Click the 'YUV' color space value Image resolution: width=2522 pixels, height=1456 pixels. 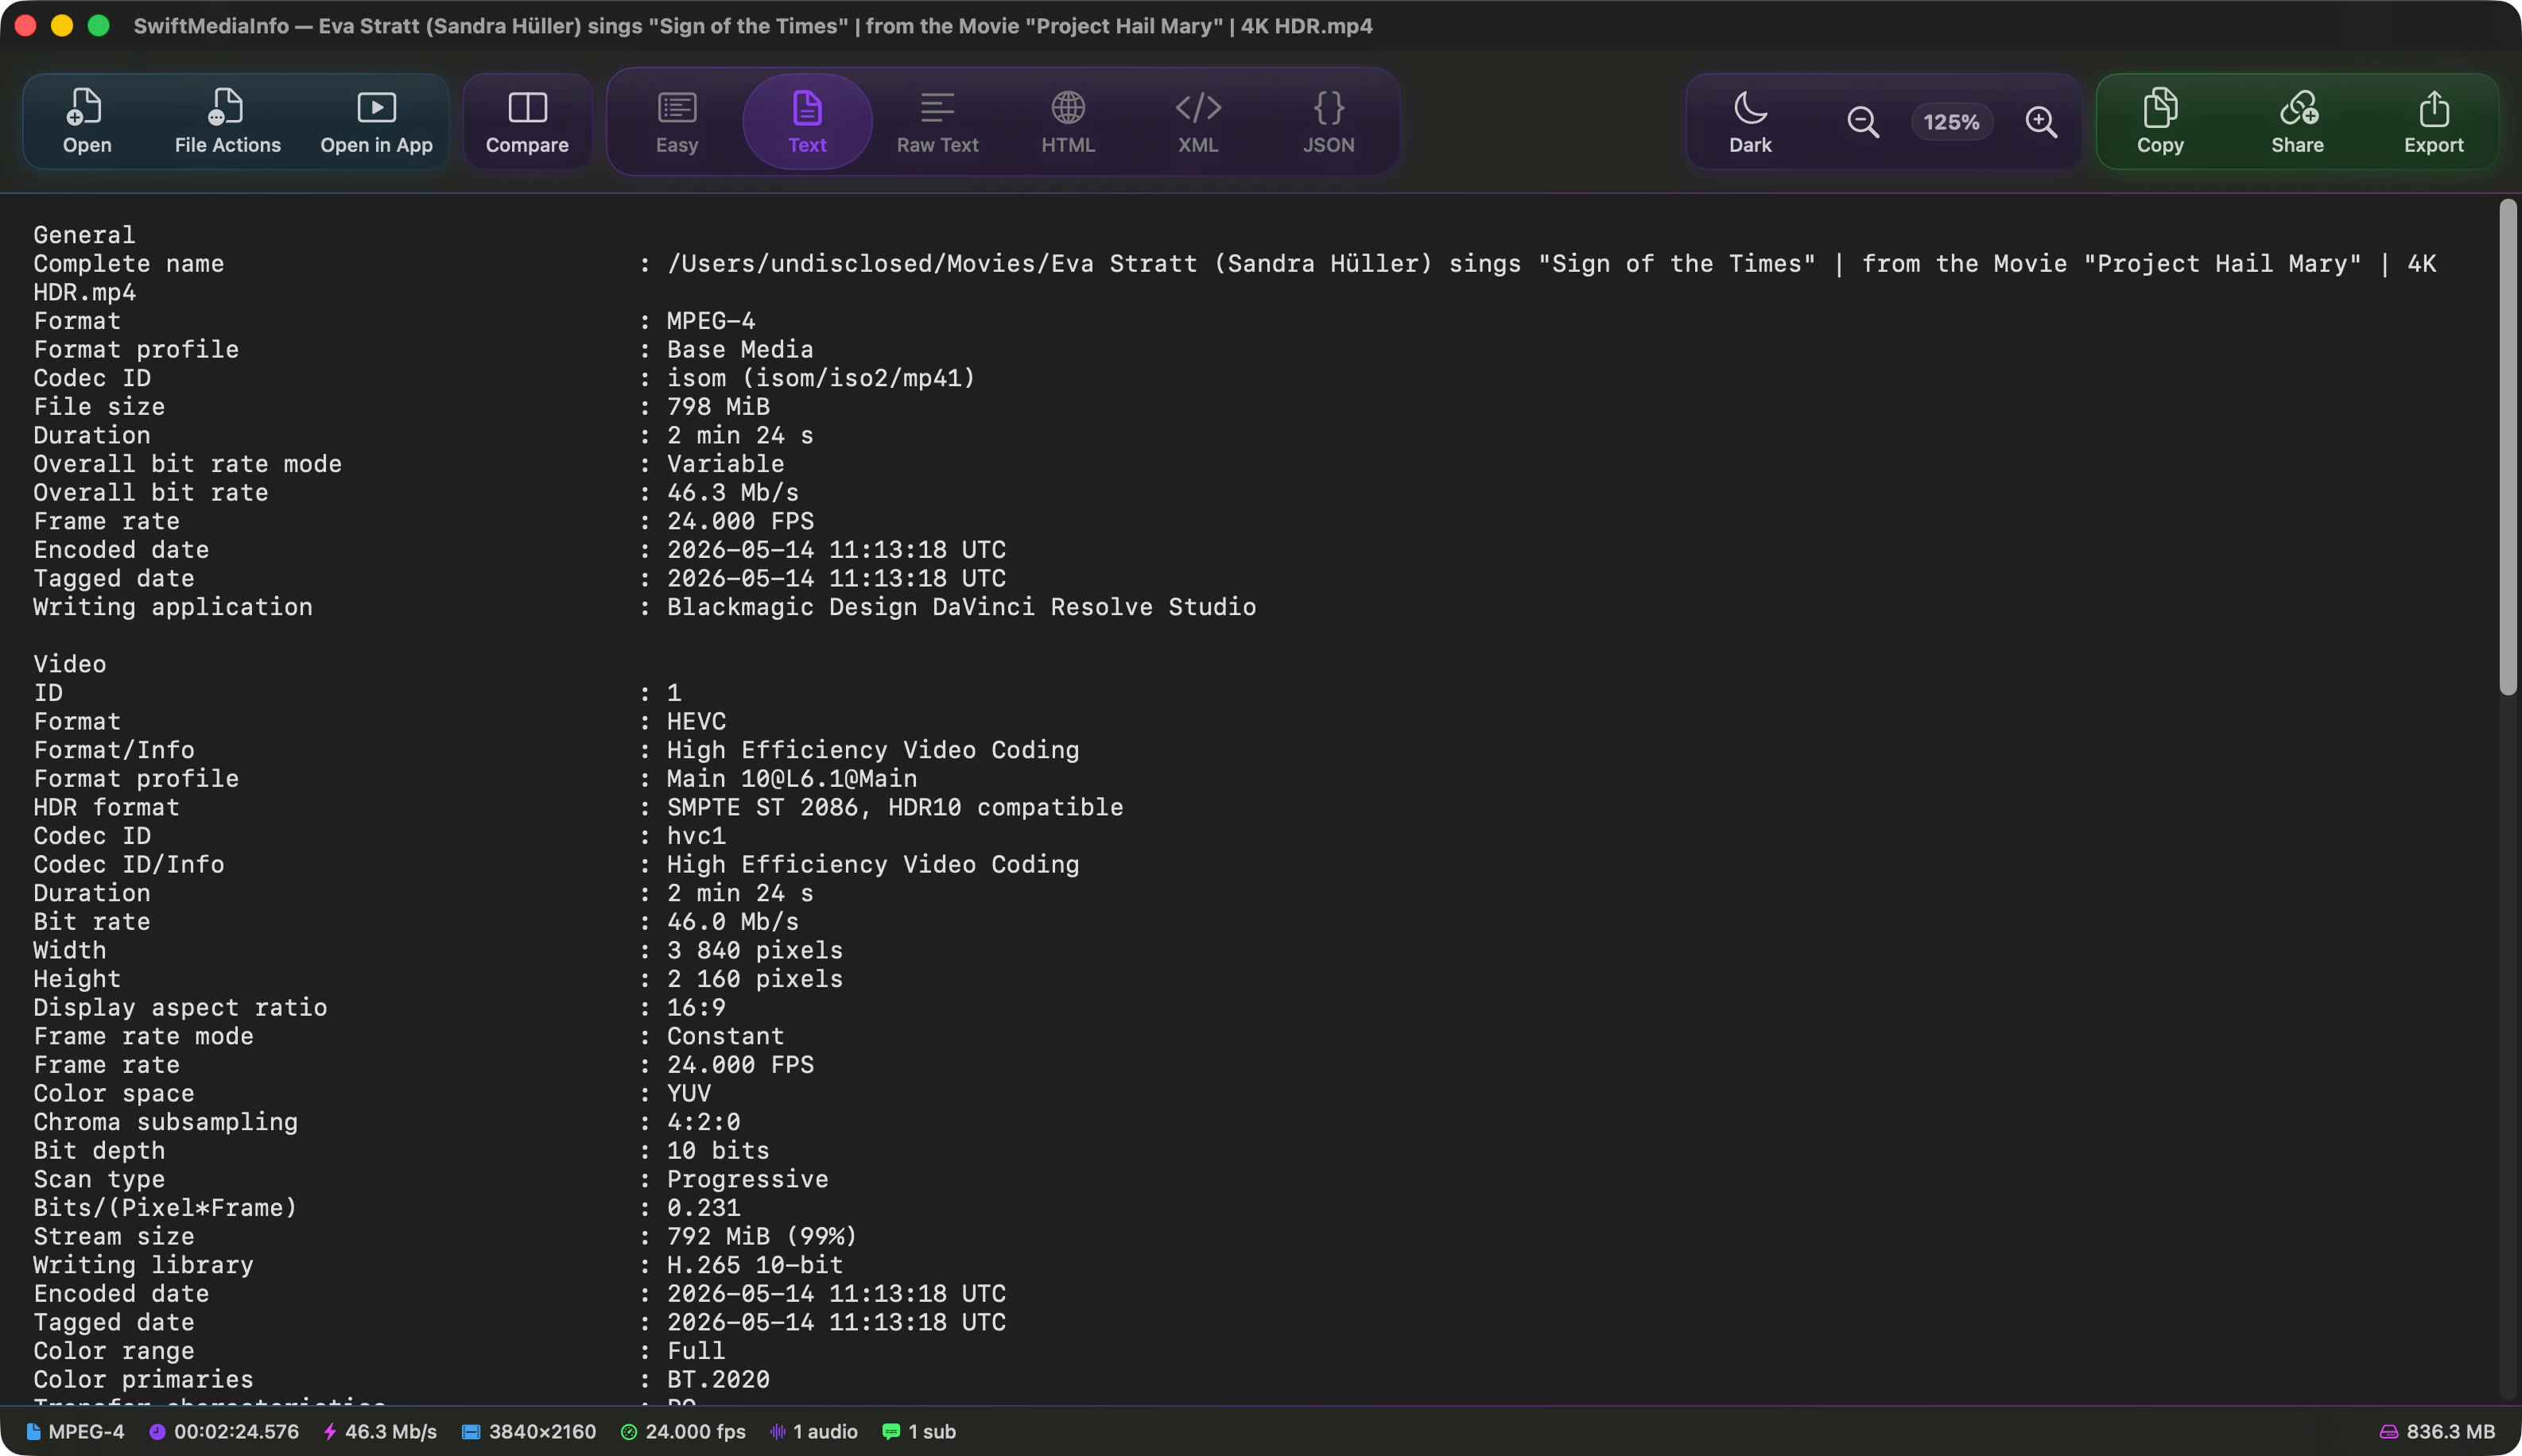pyautogui.click(x=689, y=1094)
